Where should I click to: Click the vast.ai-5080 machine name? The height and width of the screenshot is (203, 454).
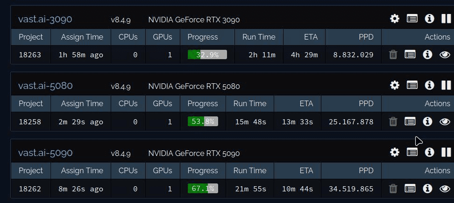click(45, 86)
